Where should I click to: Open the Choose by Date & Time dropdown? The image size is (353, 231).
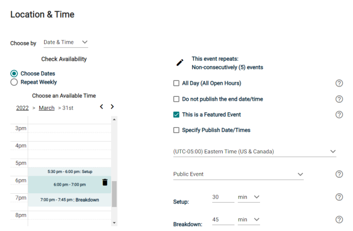pos(65,43)
